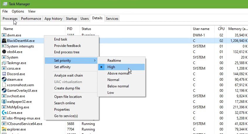Screen dimensions: 248x134
Task: Select the Discord.exe process name
Action: [16, 74]
